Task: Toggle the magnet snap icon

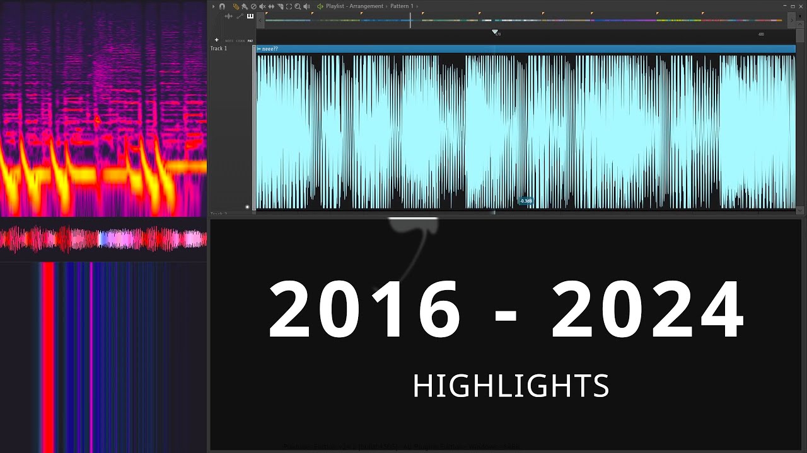Action: pyautogui.click(x=222, y=6)
